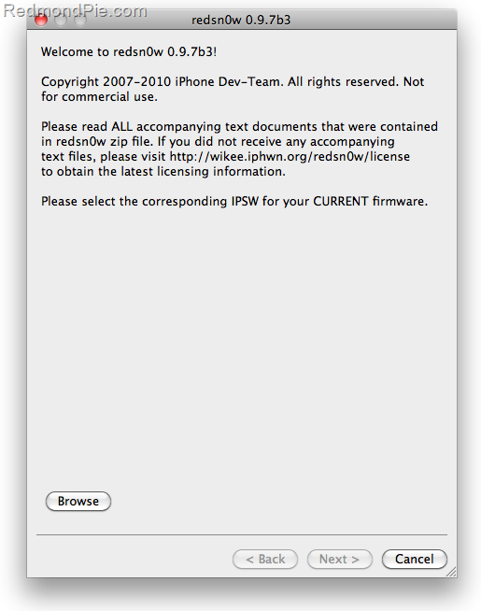Go to the next step with Next >
481x611 pixels.
pyautogui.click(x=339, y=560)
